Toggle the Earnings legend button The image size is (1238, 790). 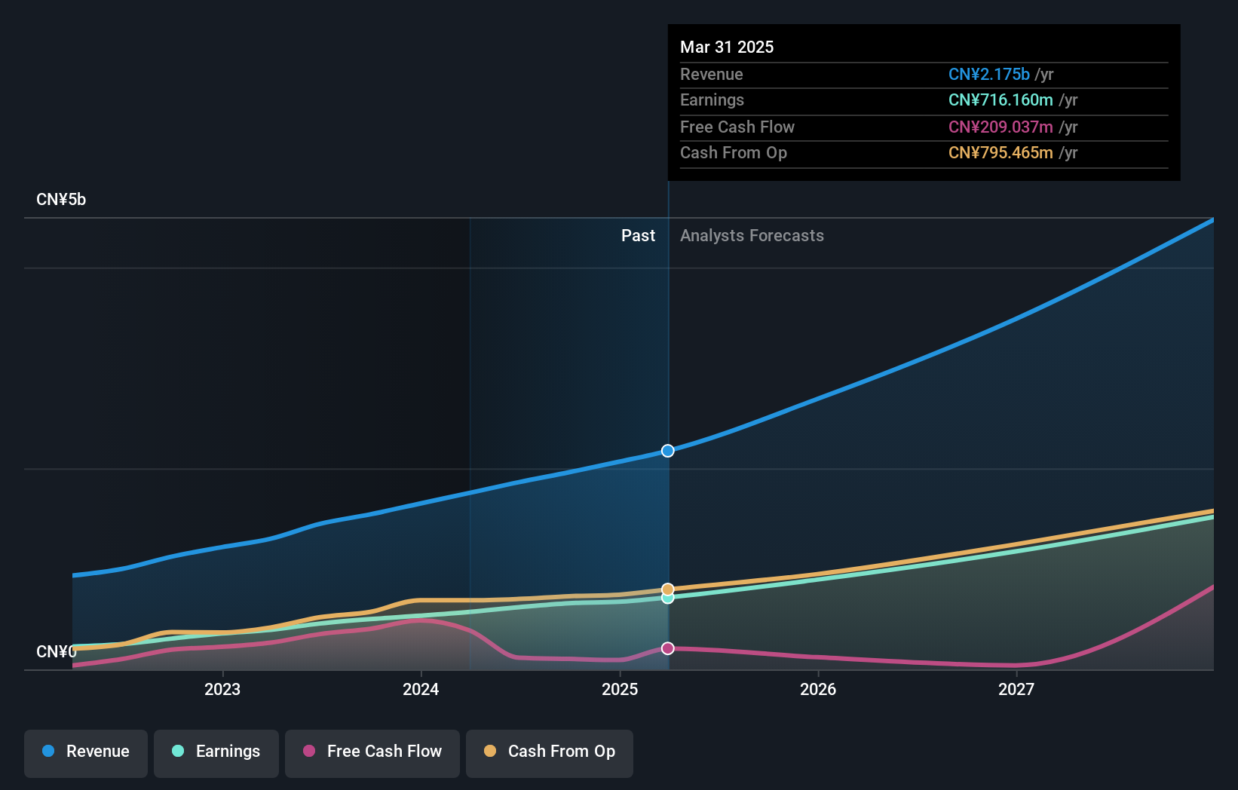click(216, 753)
